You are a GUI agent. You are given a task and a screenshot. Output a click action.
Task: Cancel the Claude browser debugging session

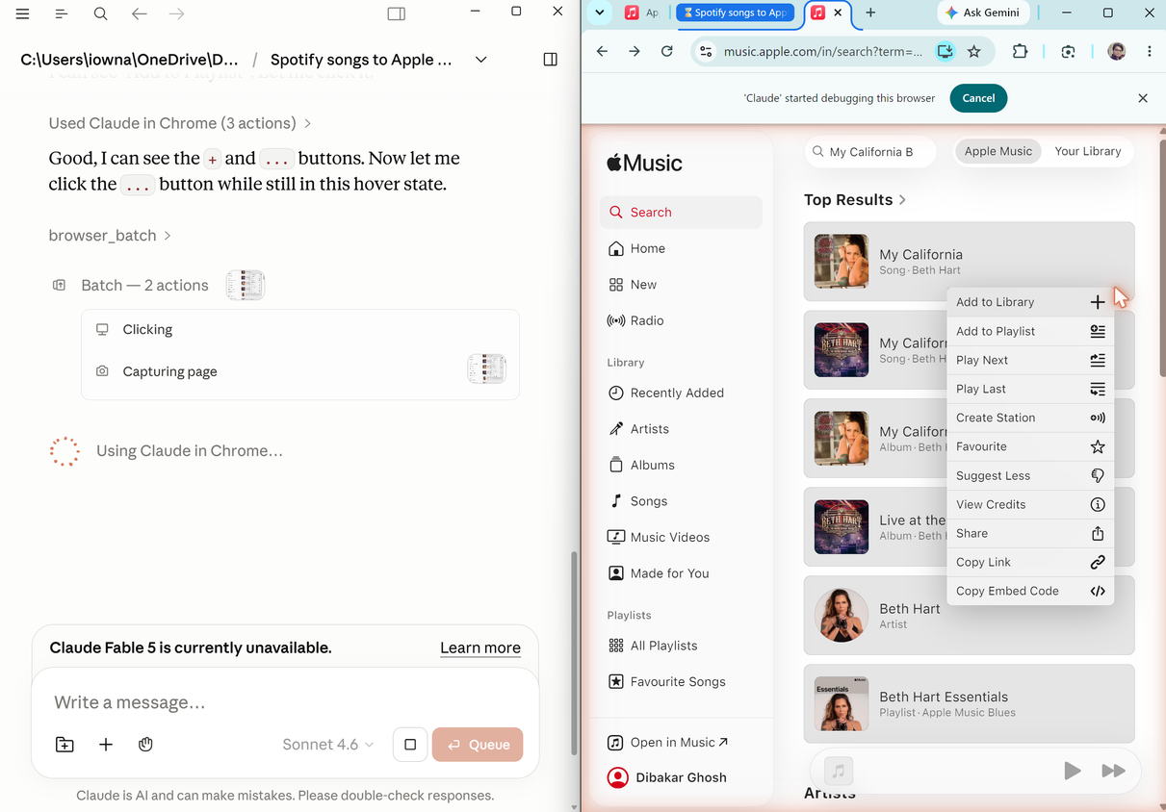978,98
